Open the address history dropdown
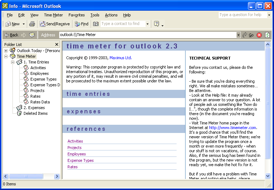Viewport: 274px width, 190px height. [x=239, y=35]
